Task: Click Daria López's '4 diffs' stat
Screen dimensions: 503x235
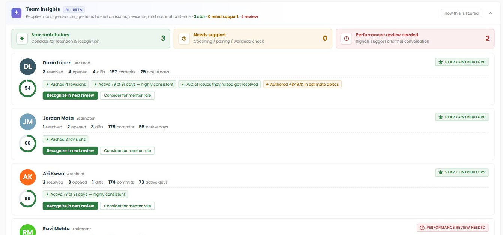Action: (x=99, y=72)
